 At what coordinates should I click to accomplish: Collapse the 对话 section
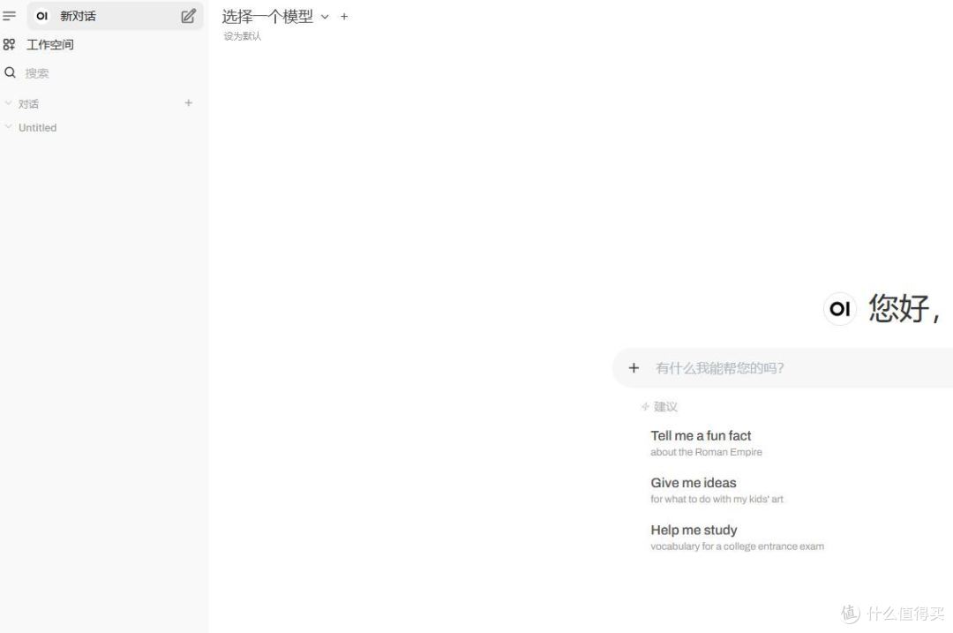coord(9,102)
